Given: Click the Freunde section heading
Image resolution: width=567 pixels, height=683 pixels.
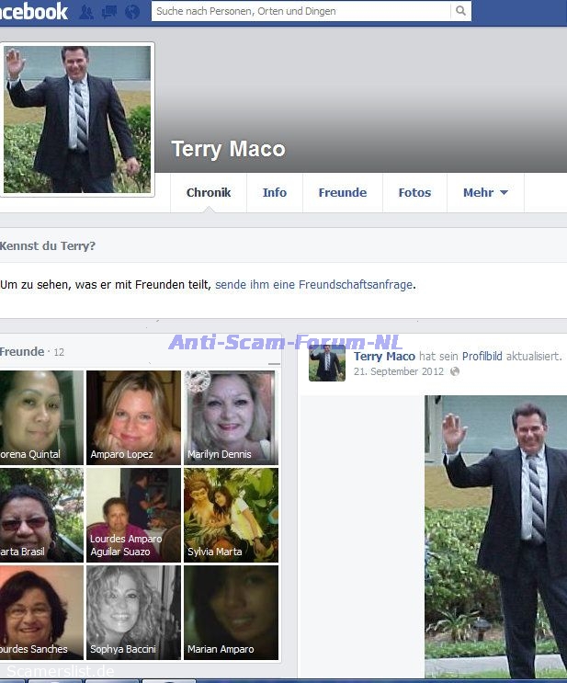Looking at the screenshot, I should click(x=22, y=351).
